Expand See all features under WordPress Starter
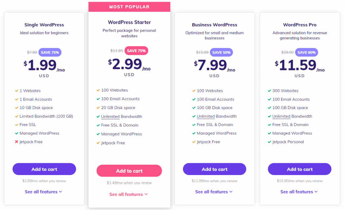The height and width of the screenshot is (210, 345). tap(129, 194)
